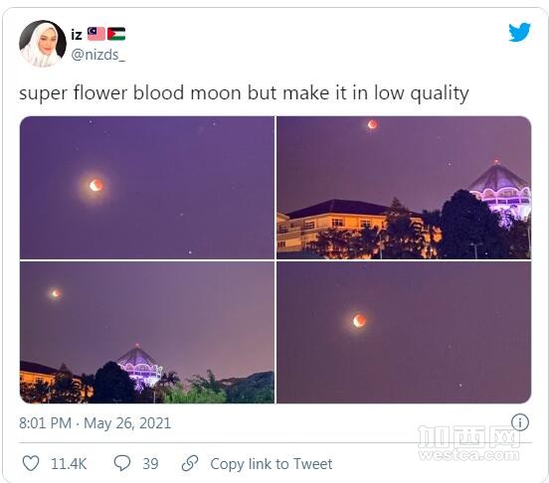Image resolution: width=549 pixels, height=483 pixels.
Task: Open the profile avatar picture
Action: (x=43, y=44)
